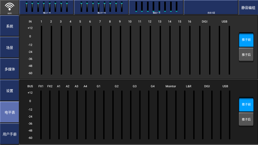This screenshot has width=258, height=145.
Task: Switch to the 输入1-8 fader layer tab
Action: (46, 8)
